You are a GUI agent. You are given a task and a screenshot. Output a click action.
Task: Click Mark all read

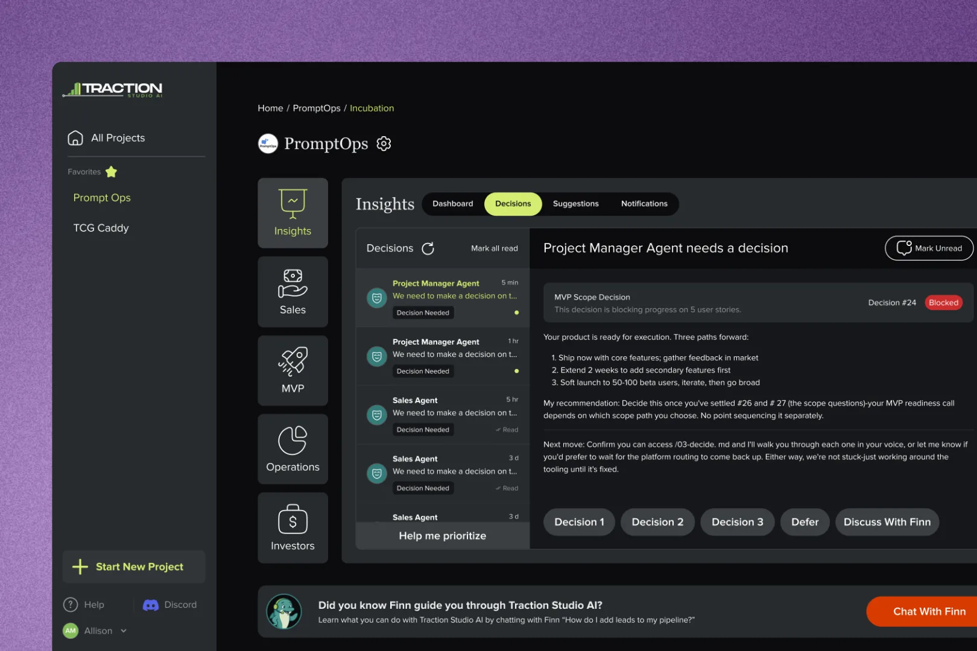point(495,248)
